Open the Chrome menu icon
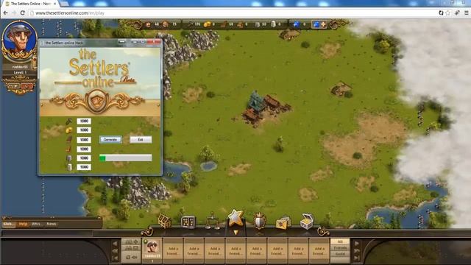 (x=466, y=13)
